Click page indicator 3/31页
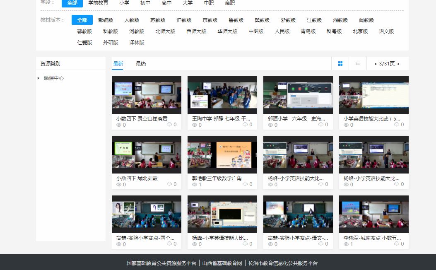This screenshot has height=270, width=436. (x=387, y=64)
